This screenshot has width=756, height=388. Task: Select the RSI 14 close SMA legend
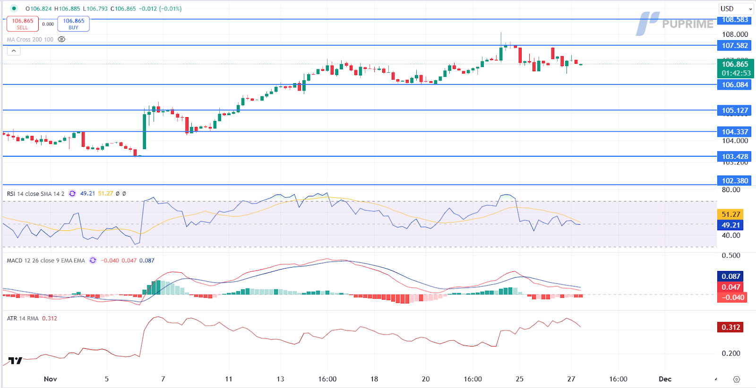[x=35, y=194]
